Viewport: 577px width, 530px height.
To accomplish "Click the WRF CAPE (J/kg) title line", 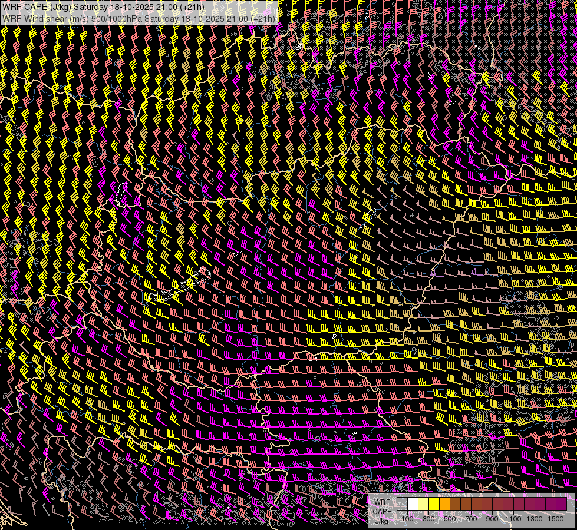I will (x=104, y=8).
